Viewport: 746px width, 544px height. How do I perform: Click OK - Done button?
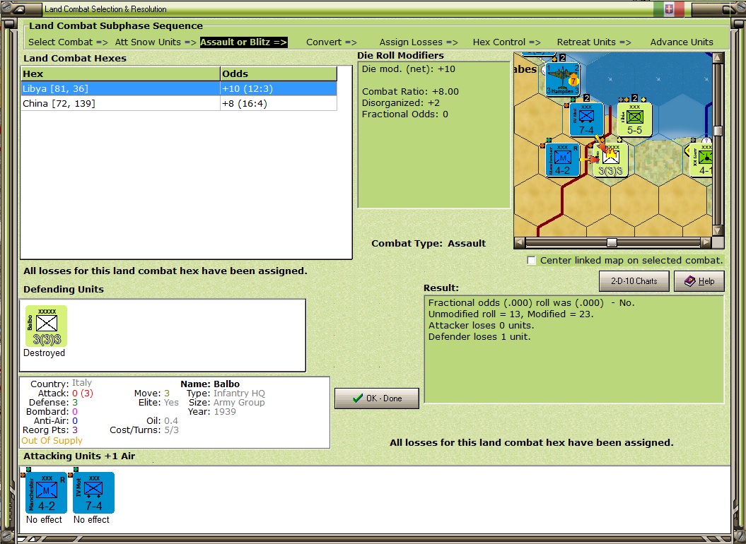pyautogui.click(x=377, y=398)
